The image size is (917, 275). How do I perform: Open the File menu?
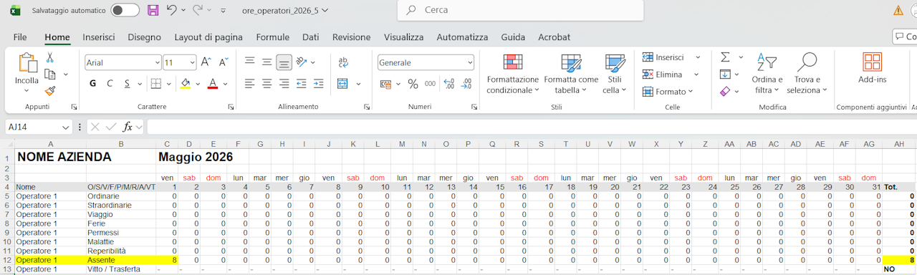coord(20,37)
